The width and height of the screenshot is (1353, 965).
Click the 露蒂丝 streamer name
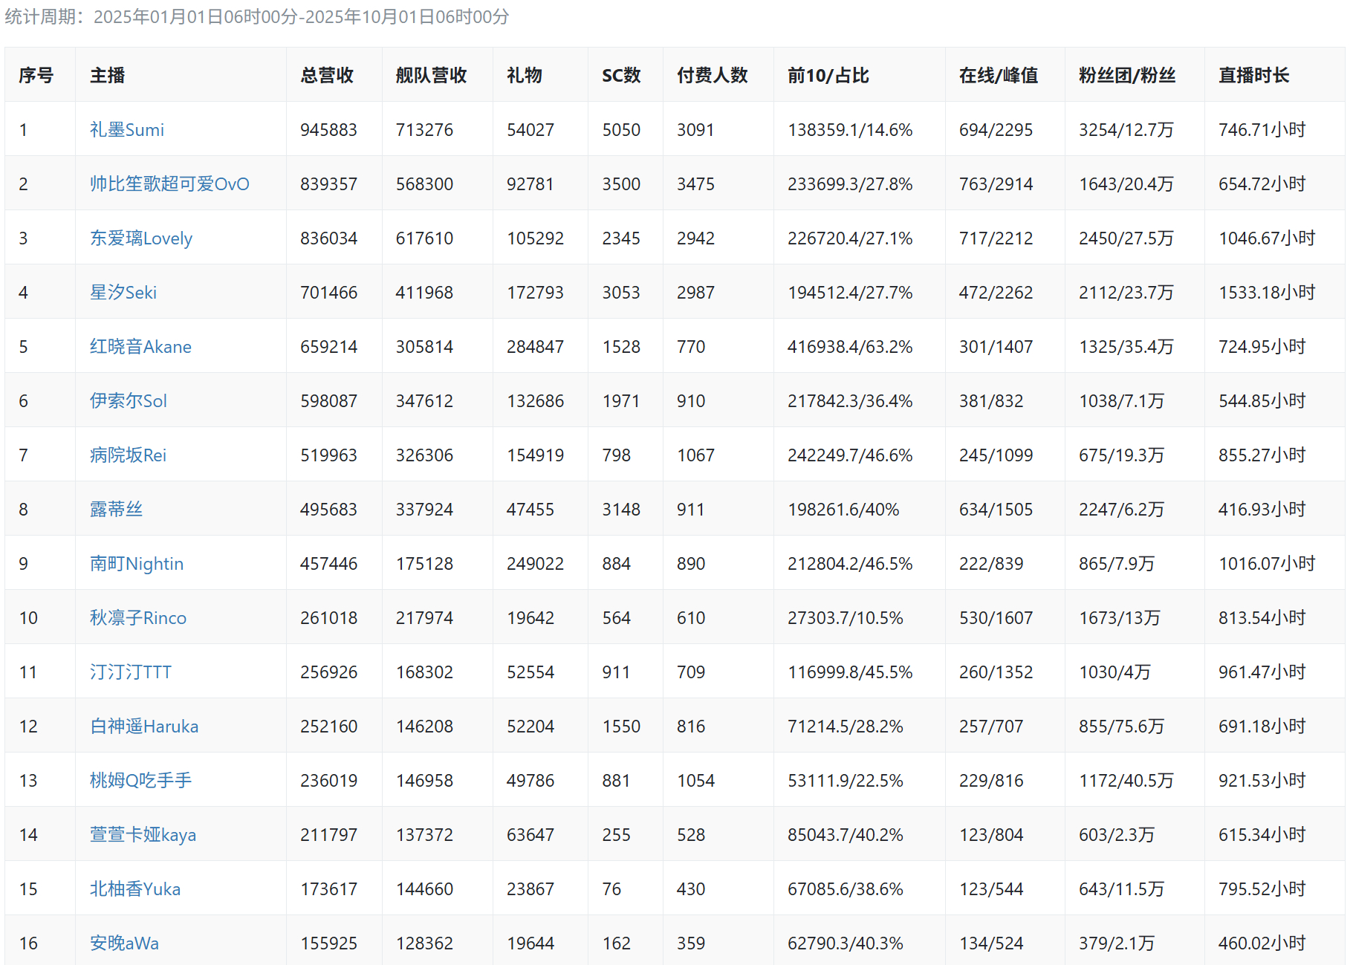tap(116, 510)
